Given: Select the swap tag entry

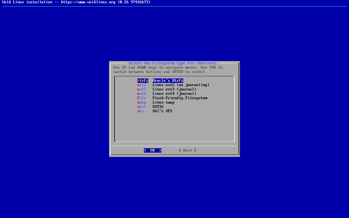Looking at the screenshot, I should tap(142, 102).
